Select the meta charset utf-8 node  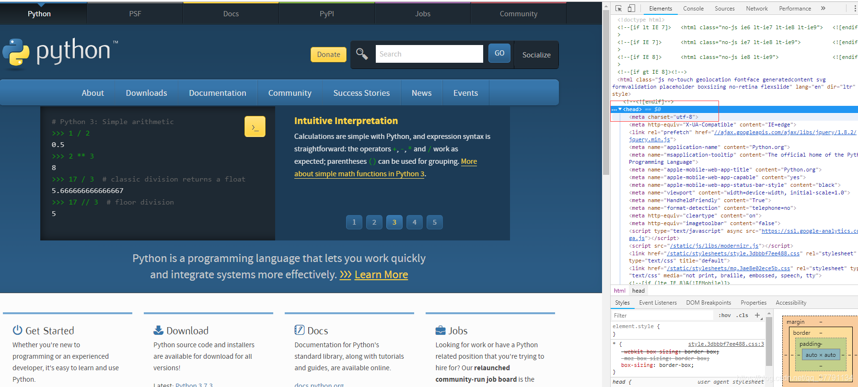click(664, 117)
